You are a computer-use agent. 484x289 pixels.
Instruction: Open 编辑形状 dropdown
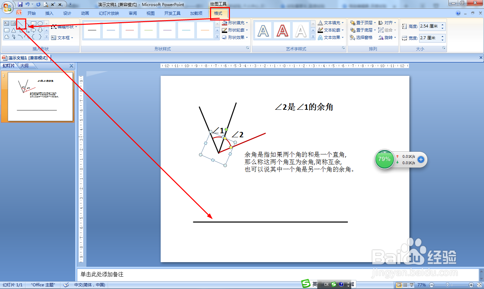point(64,27)
